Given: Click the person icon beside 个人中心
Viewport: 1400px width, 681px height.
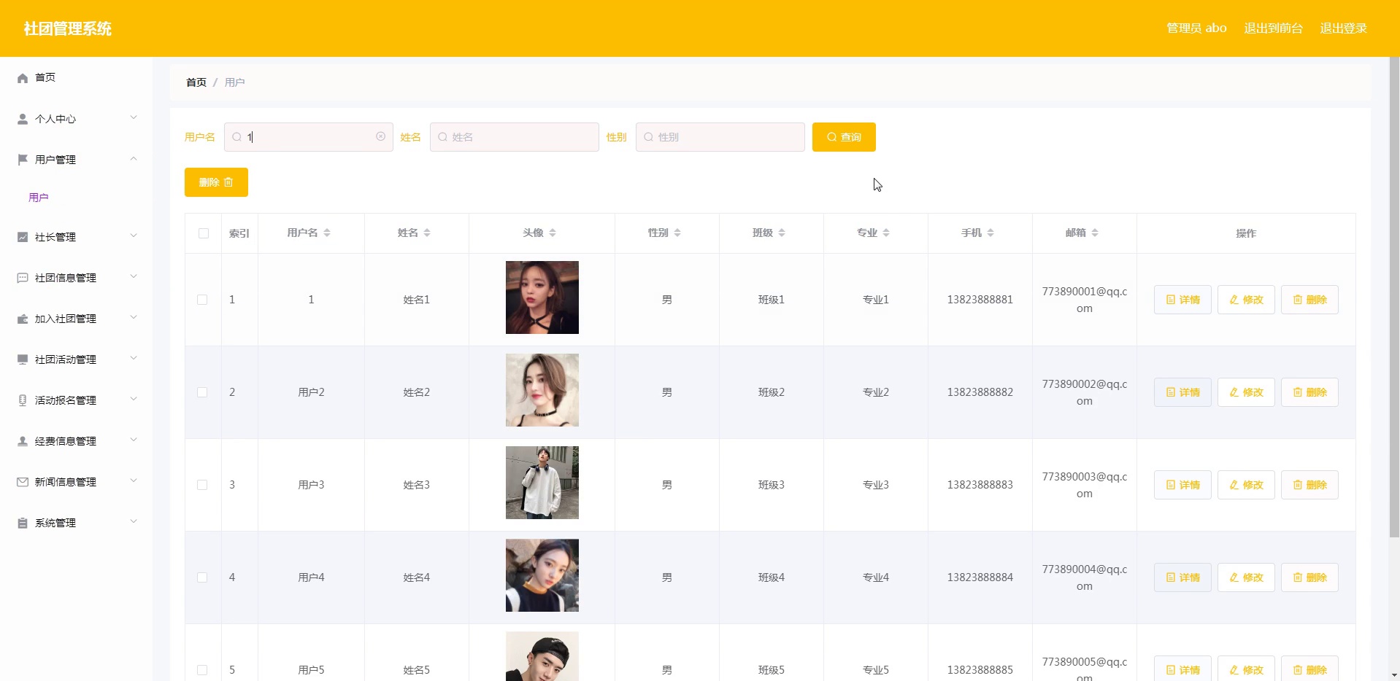Looking at the screenshot, I should [23, 119].
